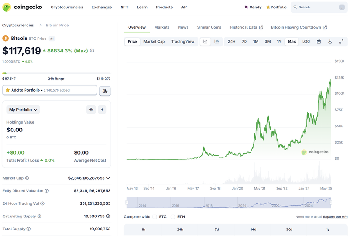Switch to line chart view icon
Image resolution: width=348 pixels, height=236 pixels.
coord(206,42)
